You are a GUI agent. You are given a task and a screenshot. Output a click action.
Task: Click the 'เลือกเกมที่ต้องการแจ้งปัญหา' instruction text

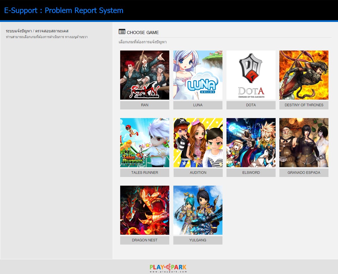(143, 42)
